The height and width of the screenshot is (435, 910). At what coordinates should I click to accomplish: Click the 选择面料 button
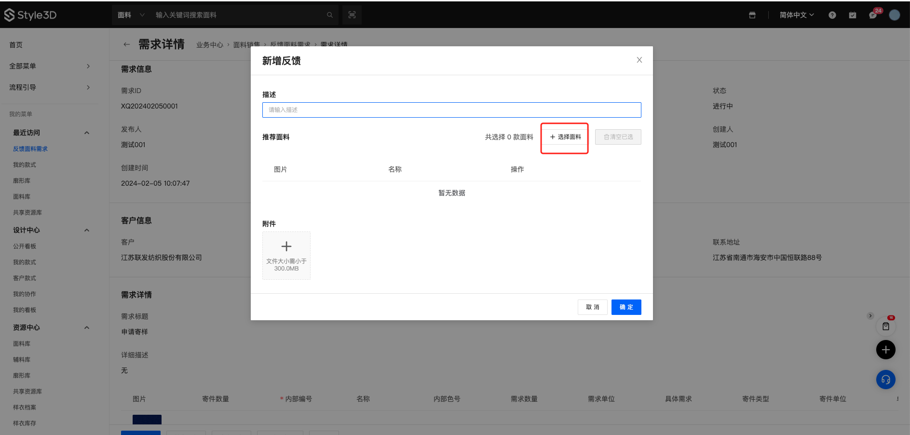click(x=565, y=137)
